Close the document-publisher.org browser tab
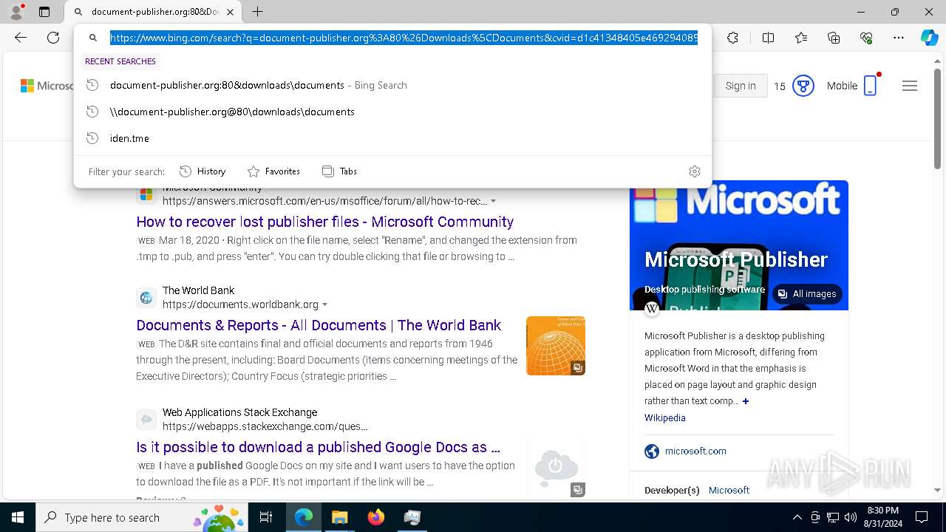 click(230, 12)
